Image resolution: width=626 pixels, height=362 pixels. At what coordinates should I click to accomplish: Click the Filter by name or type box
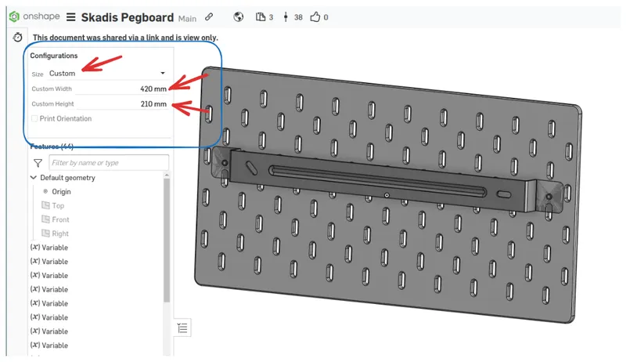[x=108, y=163]
